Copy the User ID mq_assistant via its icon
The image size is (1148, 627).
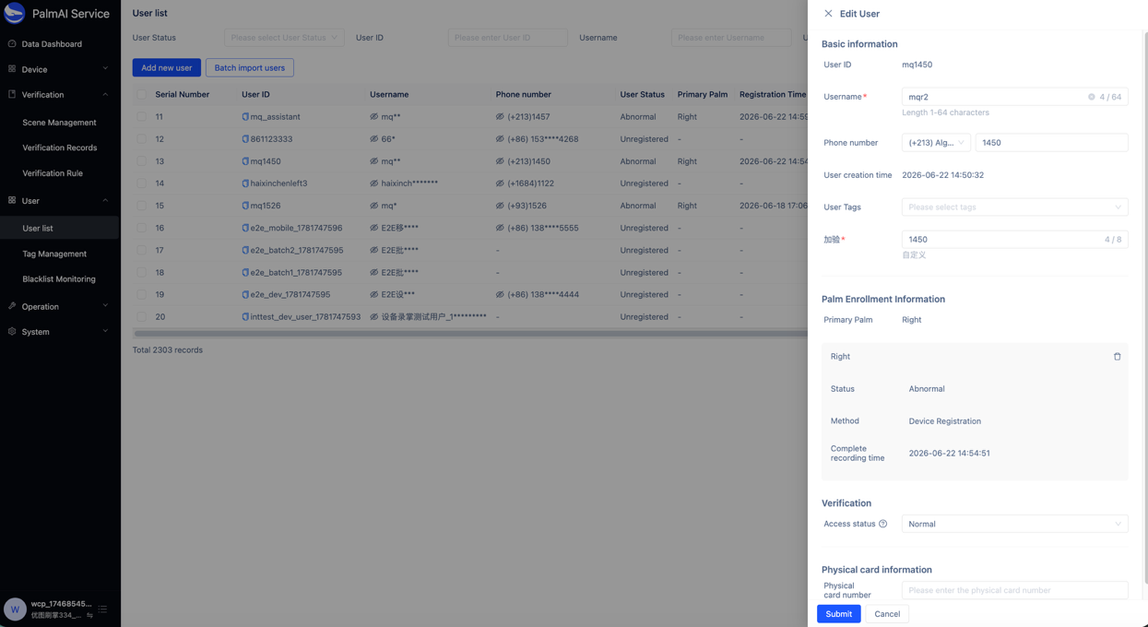pos(245,117)
